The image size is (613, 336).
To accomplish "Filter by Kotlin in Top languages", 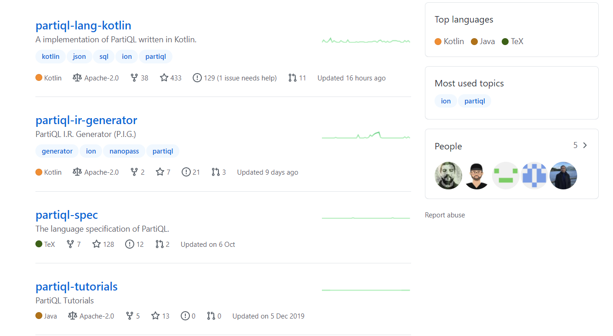I will tap(449, 41).
